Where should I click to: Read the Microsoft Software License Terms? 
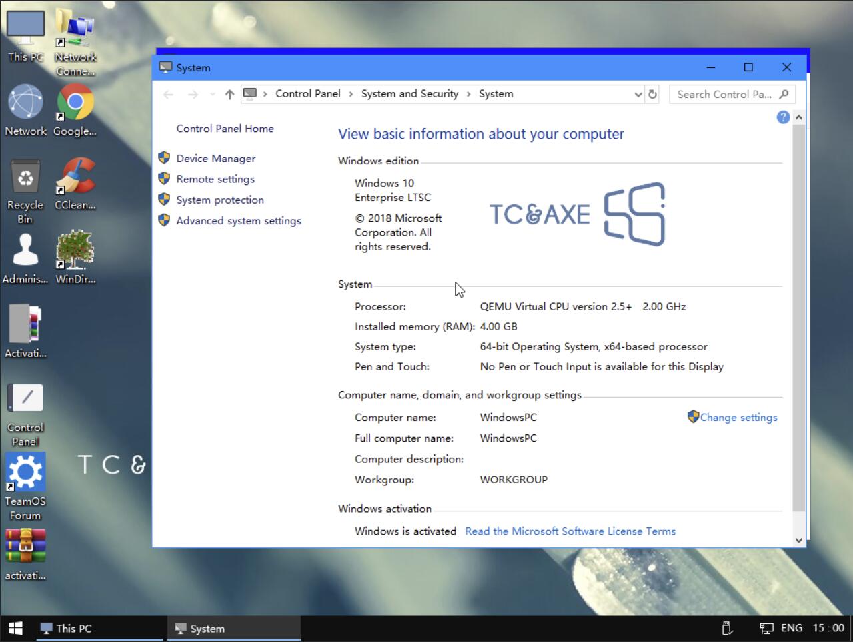(570, 531)
